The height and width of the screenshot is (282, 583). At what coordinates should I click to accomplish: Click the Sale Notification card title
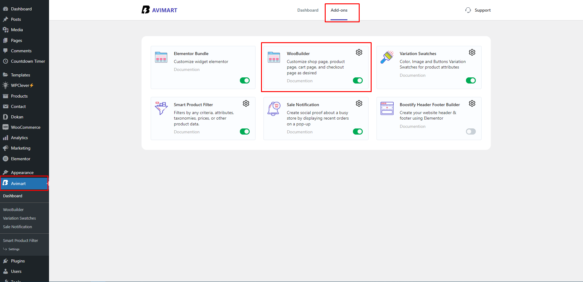303,105
